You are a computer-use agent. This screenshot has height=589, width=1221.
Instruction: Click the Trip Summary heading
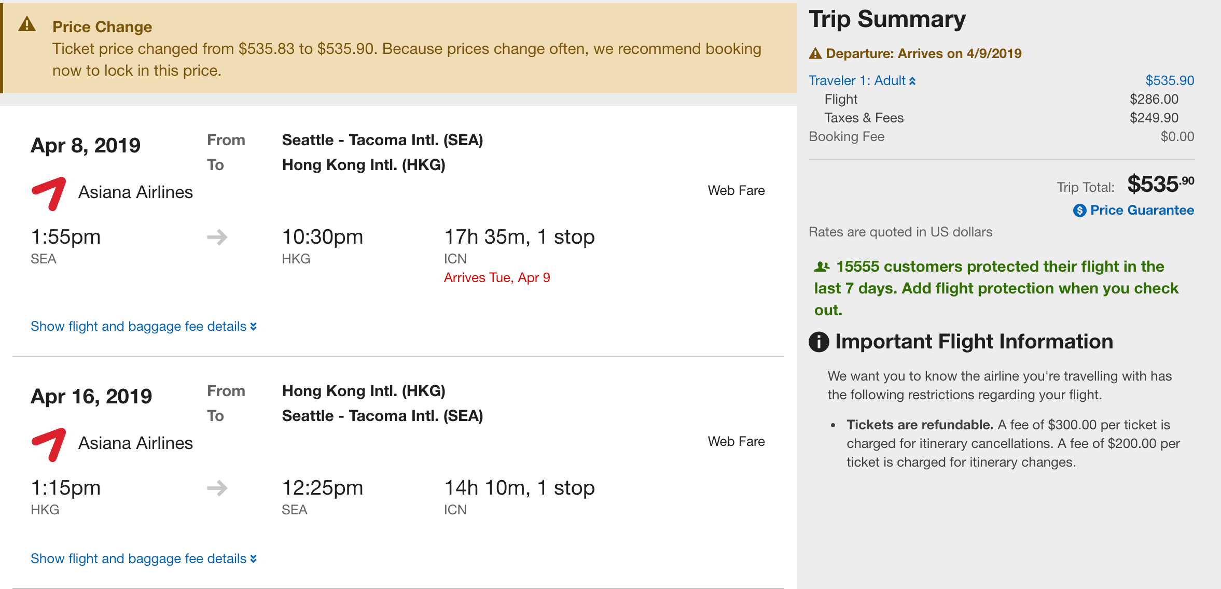point(887,20)
